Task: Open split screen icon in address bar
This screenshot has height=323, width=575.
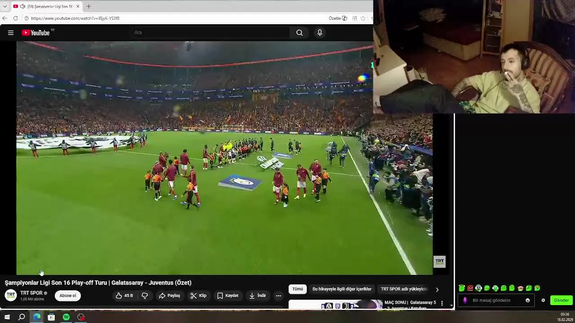Action: pyautogui.click(x=354, y=18)
